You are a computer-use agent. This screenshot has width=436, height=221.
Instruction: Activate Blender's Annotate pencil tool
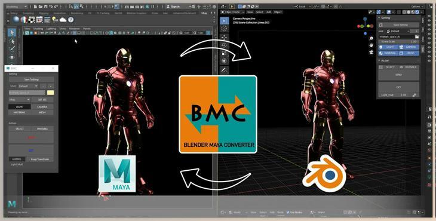pyautogui.click(x=225, y=70)
